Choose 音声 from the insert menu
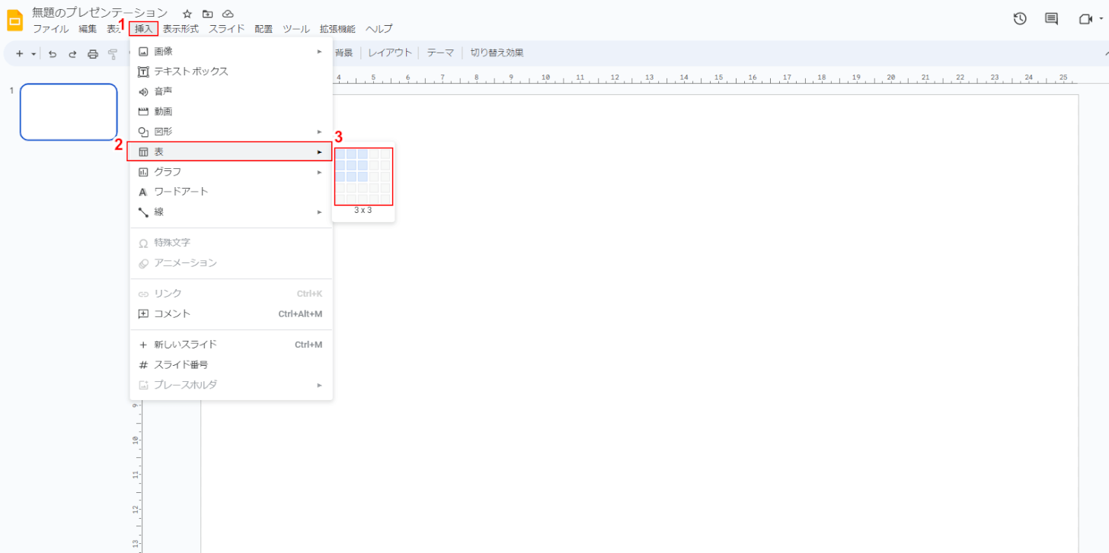This screenshot has height=553, width=1109. (x=231, y=91)
